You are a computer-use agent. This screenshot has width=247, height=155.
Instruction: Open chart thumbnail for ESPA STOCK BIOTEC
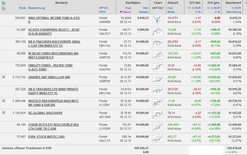click(158, 138)
